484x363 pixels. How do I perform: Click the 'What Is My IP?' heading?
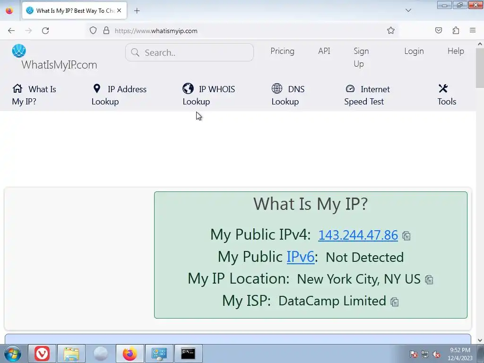(x=311, y=204)
